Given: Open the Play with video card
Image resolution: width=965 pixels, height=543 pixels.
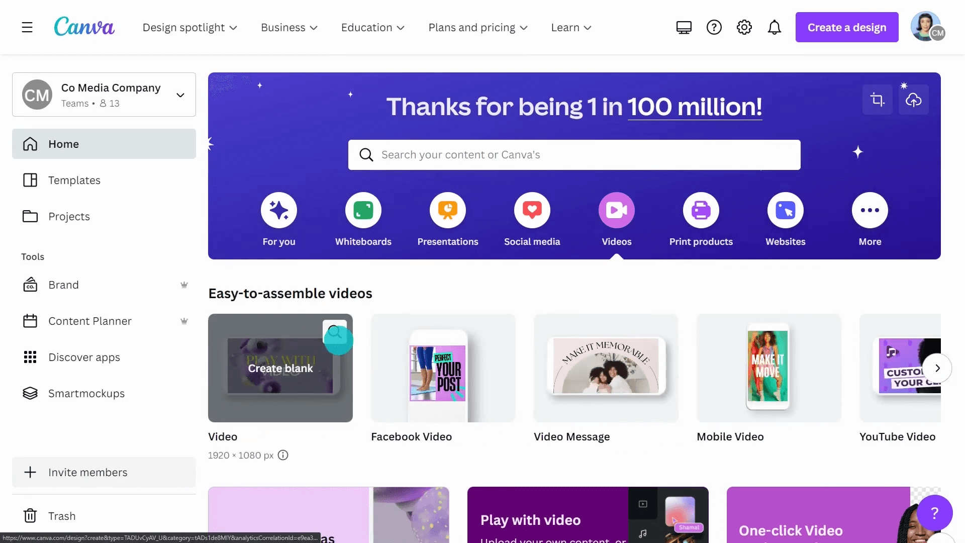Looking at the screenshot, I should [x=588, y=515].
